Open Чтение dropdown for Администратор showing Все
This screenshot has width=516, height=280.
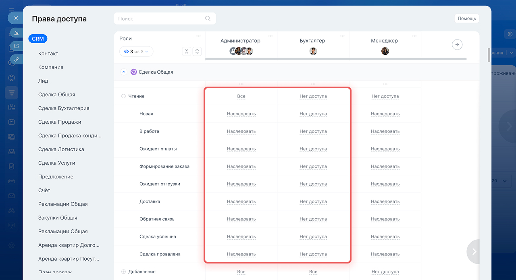click(241, 96)
